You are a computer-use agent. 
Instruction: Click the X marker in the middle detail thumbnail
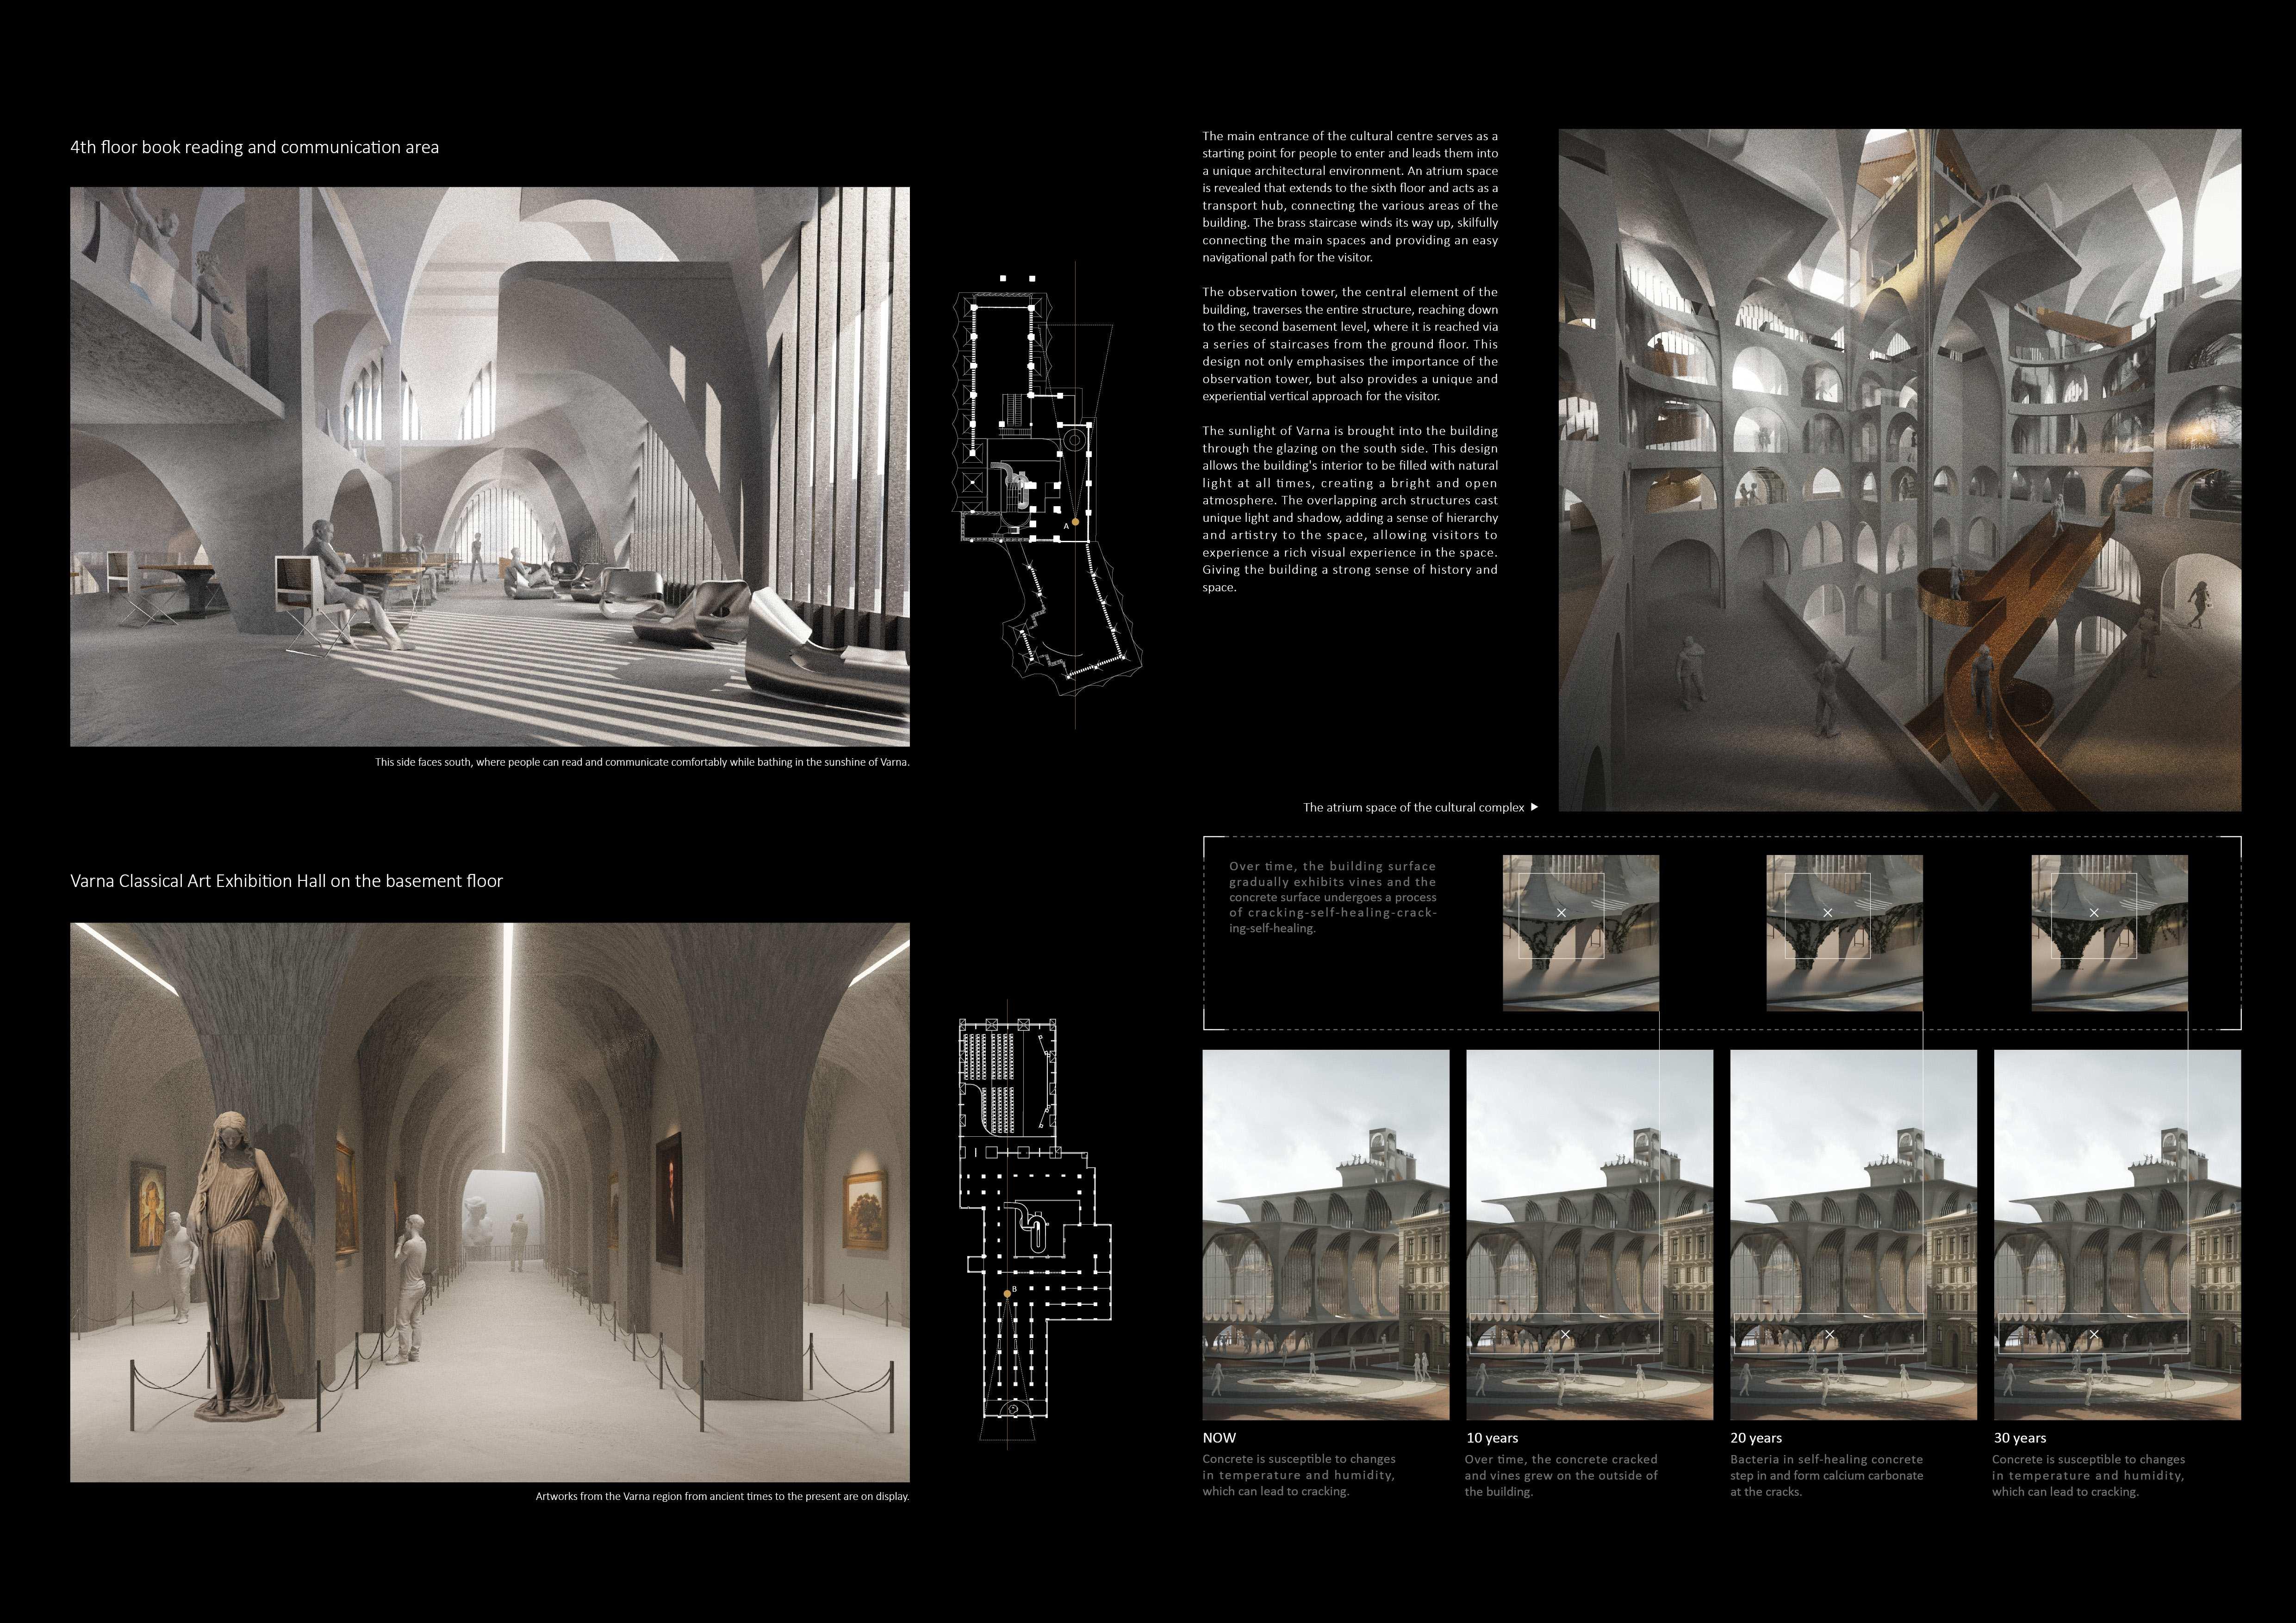click(1828, 912)
